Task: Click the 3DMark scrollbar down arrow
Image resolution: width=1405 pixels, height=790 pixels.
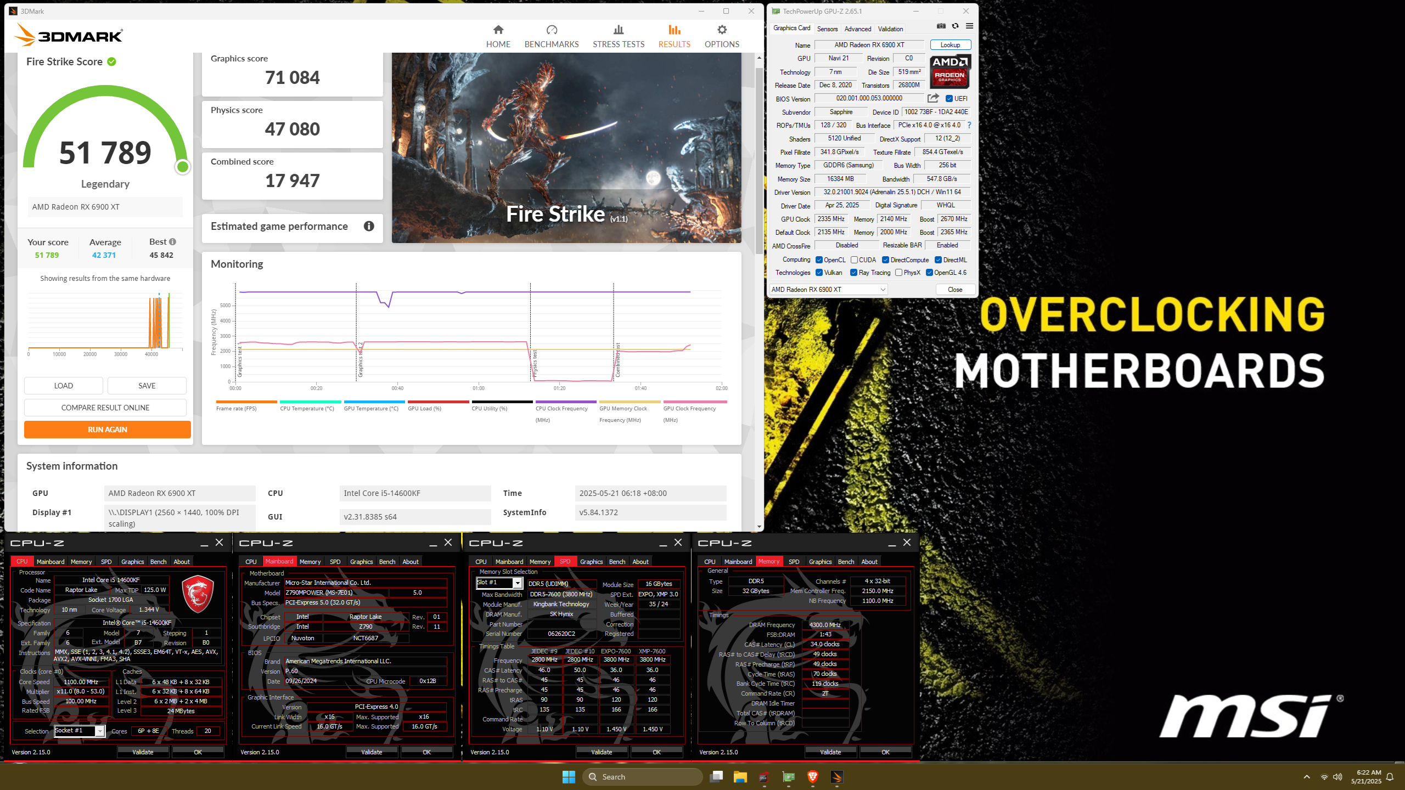Action: click(759, 527)
